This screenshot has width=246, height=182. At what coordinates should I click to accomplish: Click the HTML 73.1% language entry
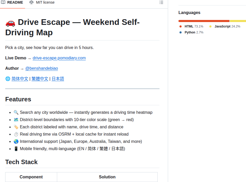pos(191,26)
